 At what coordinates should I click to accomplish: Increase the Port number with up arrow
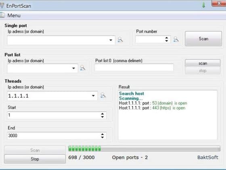coord(167,38)
